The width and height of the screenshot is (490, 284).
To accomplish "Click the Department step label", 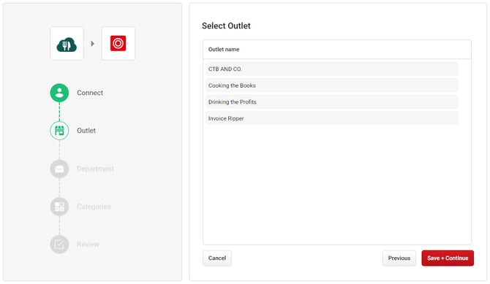I will tap(95, 169).
